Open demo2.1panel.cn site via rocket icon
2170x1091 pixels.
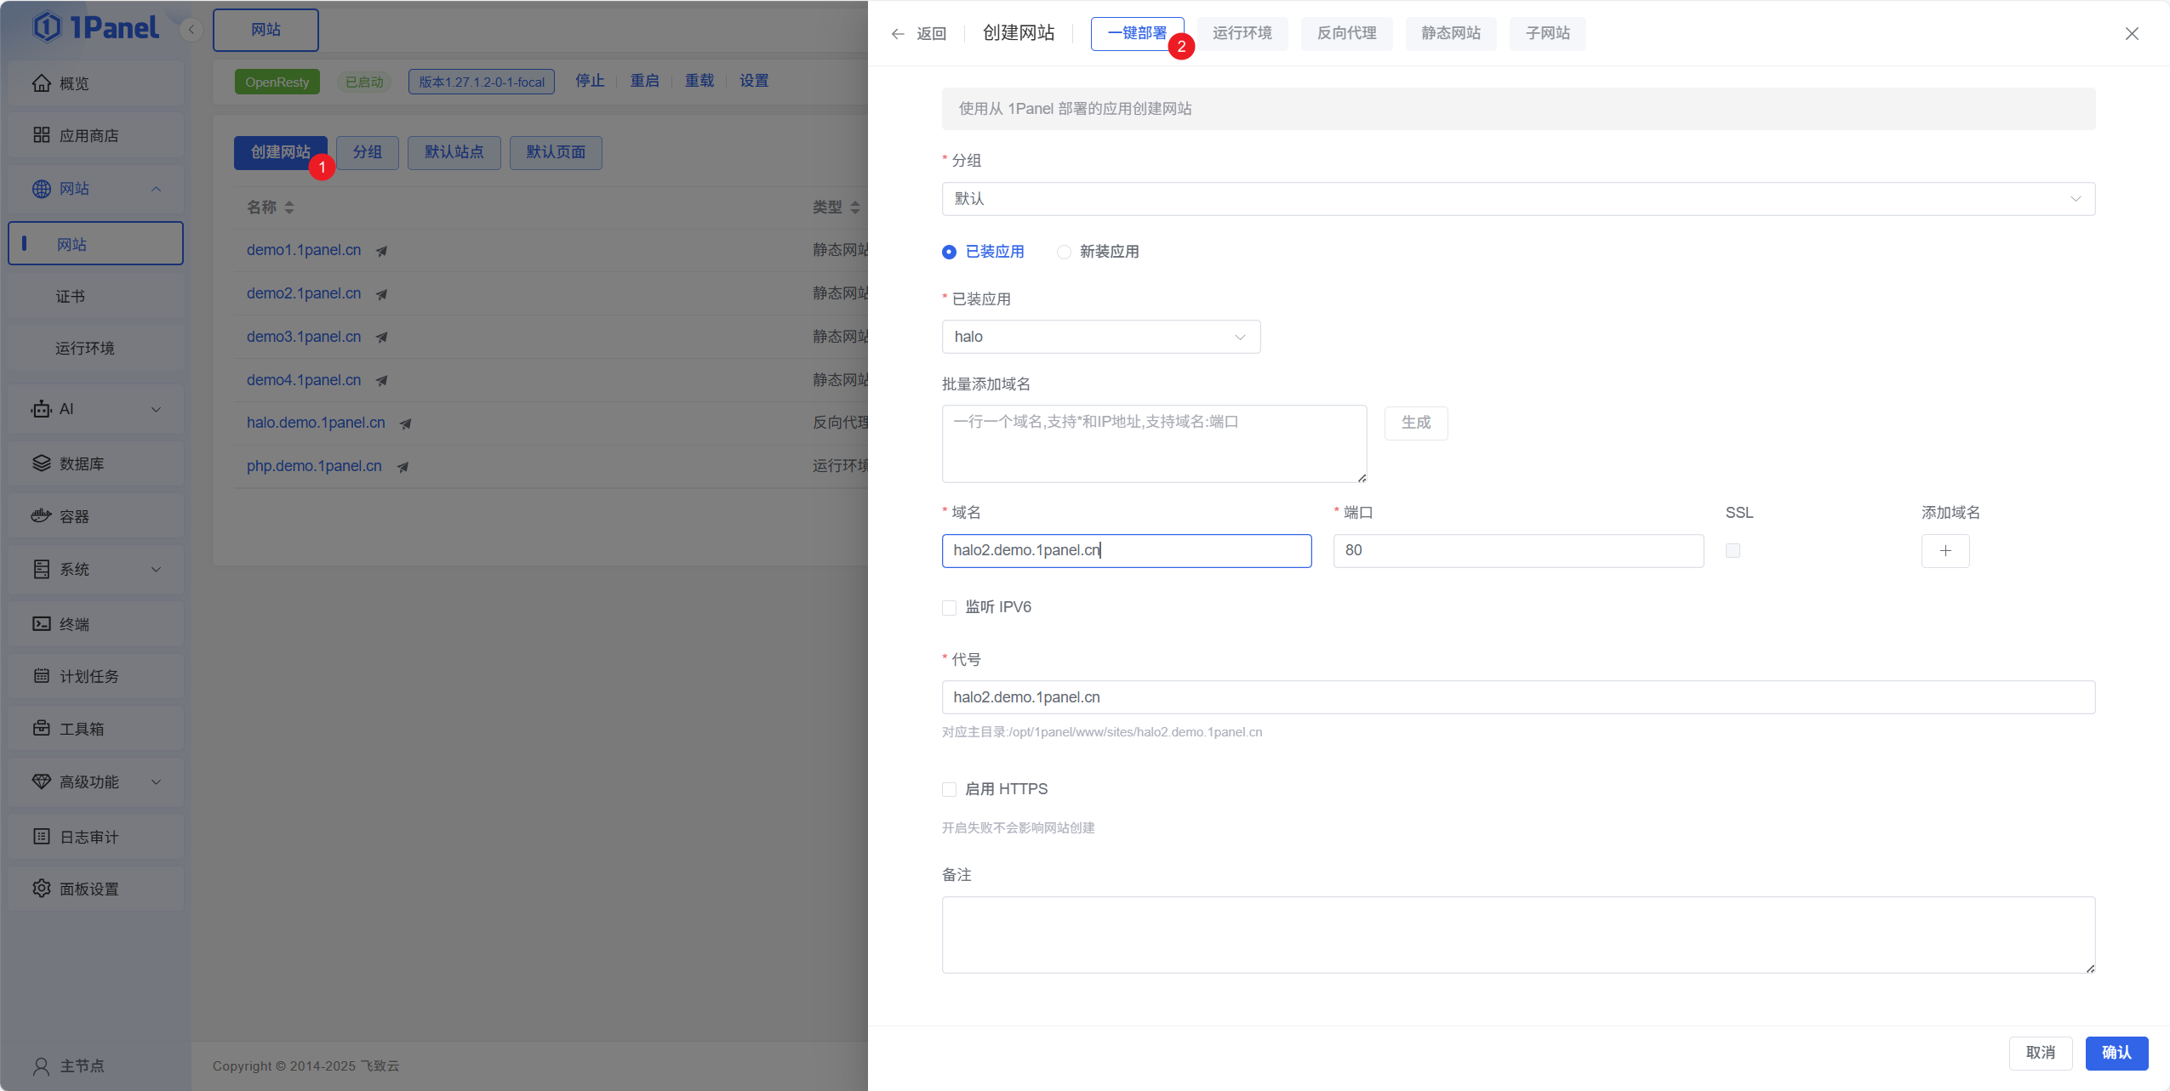[x=381, y=294]
